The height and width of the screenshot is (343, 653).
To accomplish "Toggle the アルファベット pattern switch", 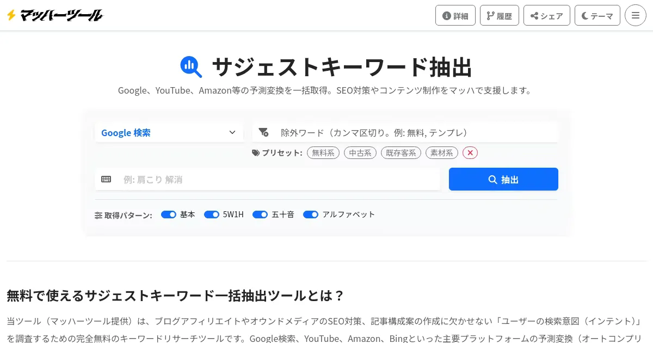I will pos(311,215).
